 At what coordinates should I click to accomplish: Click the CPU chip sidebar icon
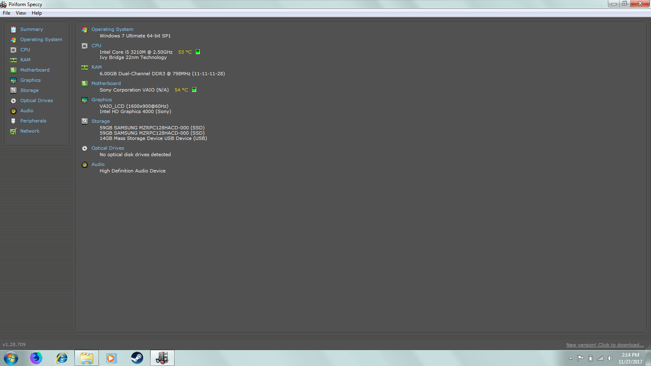pos(13,50)
